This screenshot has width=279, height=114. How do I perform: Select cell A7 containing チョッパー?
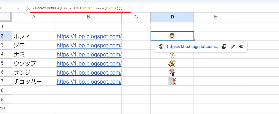point(34,81)
